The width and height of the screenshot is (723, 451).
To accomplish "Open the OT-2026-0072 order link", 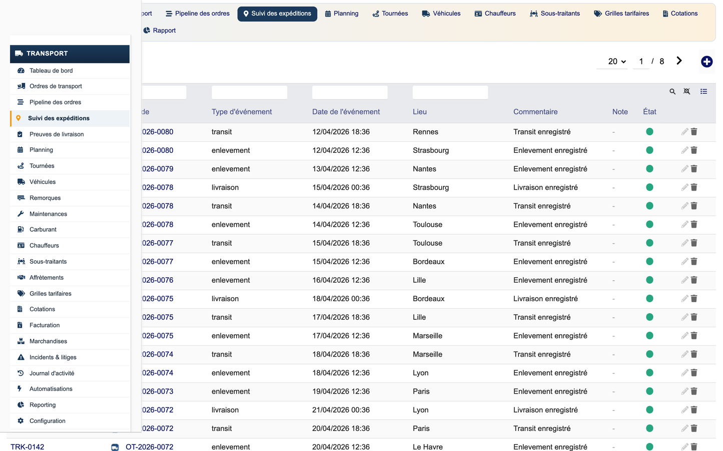I will click(149, 447).
